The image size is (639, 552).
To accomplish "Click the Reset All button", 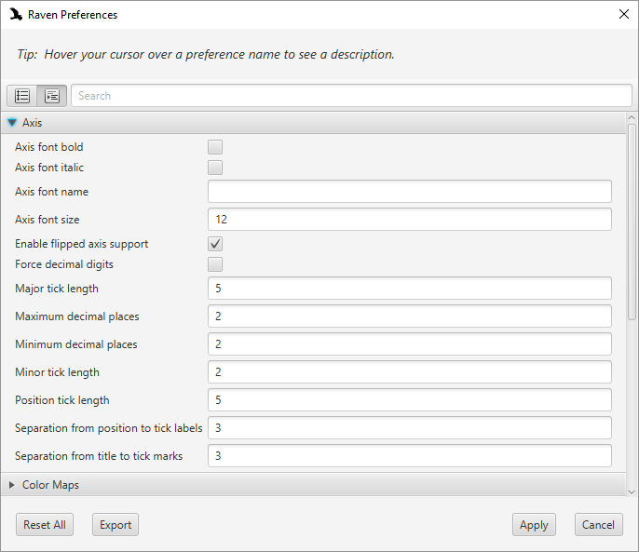I will tap(45, 525).
